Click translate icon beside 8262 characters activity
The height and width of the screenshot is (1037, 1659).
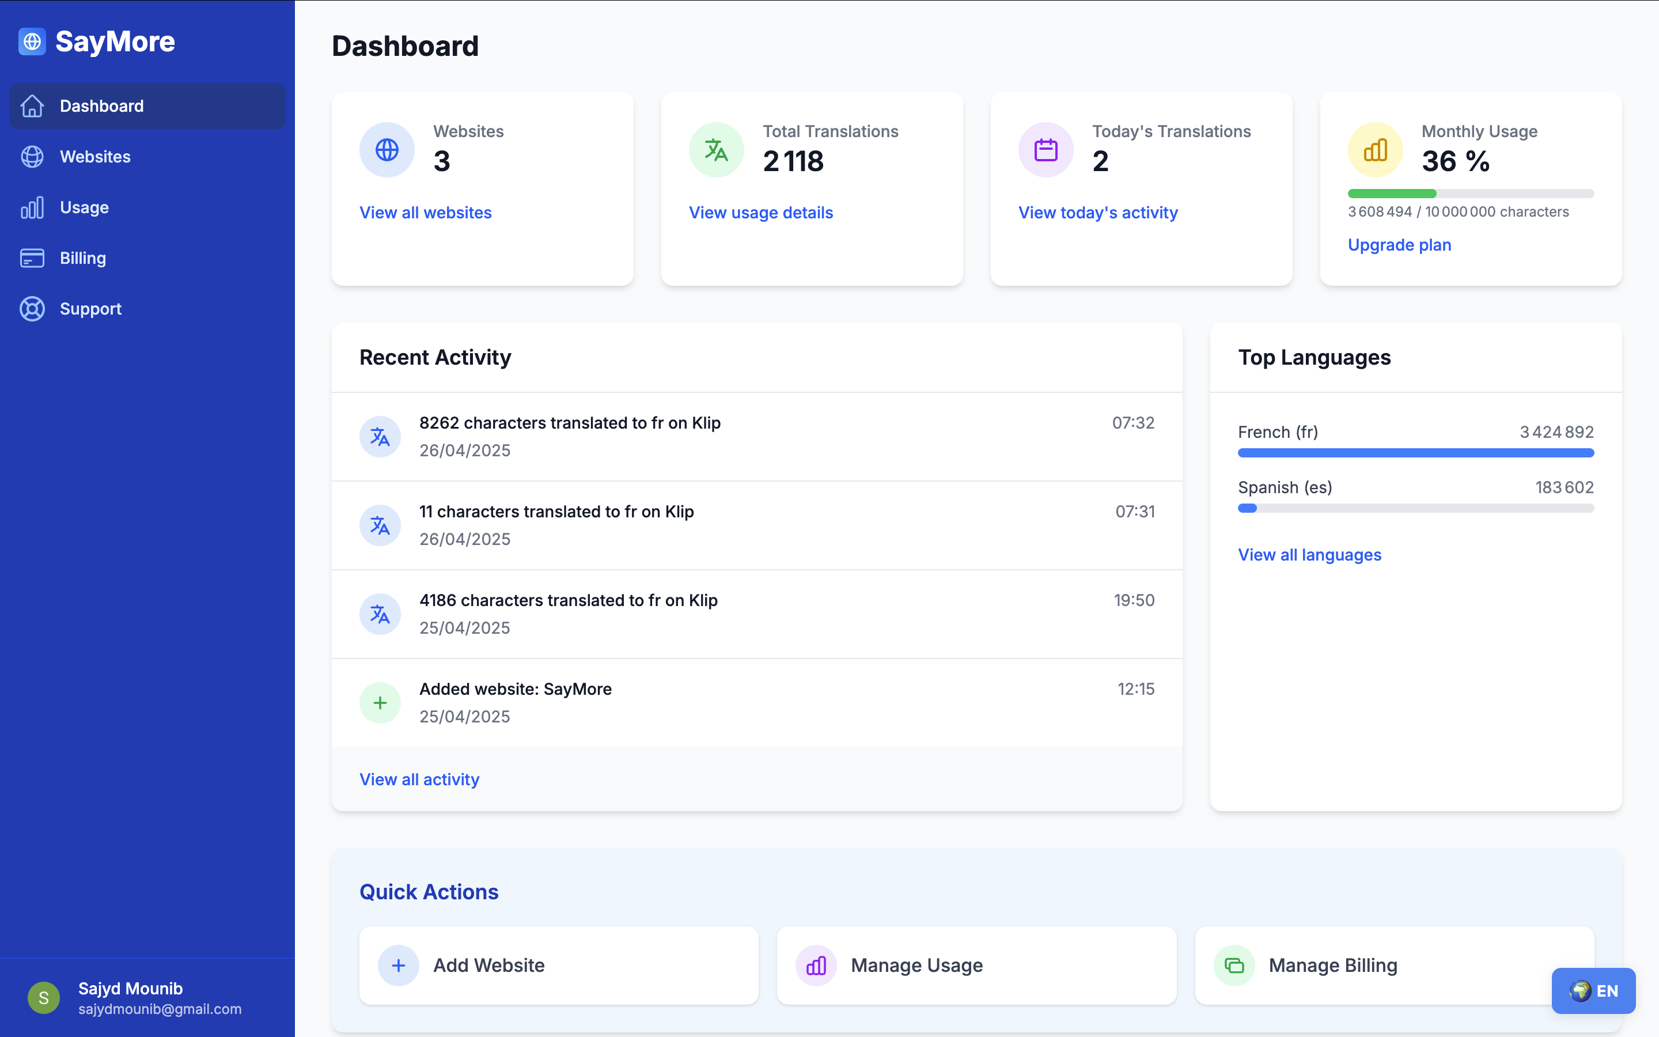(x=380, y=436)
